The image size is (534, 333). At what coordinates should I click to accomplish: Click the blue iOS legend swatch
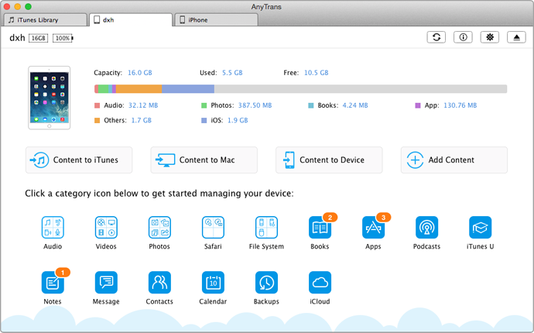pos(204,120)
